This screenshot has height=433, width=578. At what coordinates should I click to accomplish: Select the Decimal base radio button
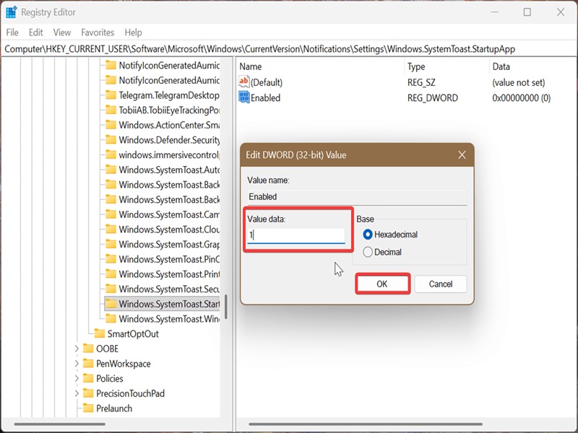[x=368, y=252]
